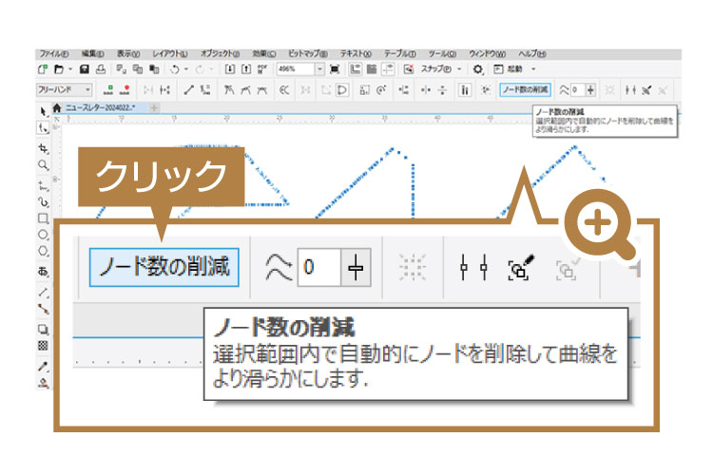Select the Color Eyedropper tool
The width and height of the screenshot is (713, 475).
click(x=43, y=367)
